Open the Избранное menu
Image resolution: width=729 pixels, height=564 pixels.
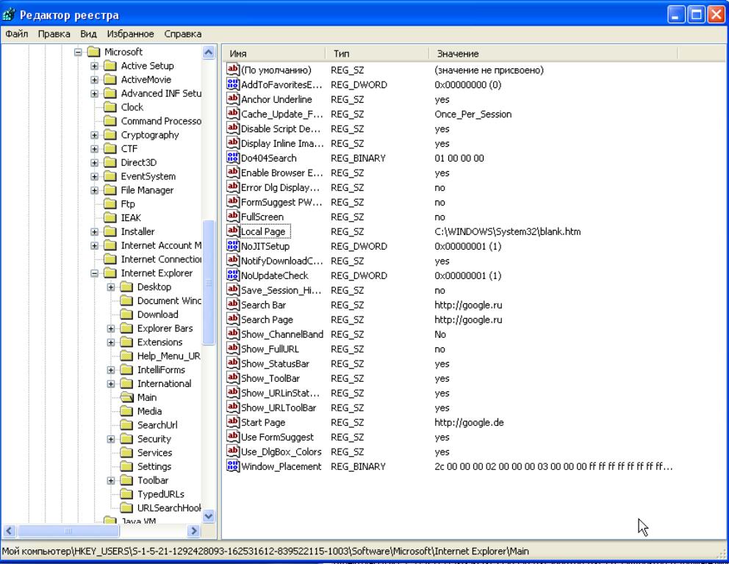point(130,34)
